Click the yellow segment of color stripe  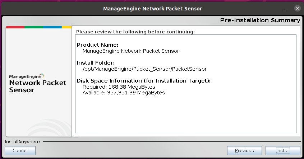point(67,27)
